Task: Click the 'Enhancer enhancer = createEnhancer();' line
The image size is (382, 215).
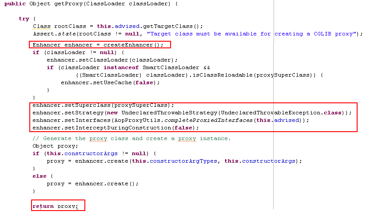Action: pos(98,45)
